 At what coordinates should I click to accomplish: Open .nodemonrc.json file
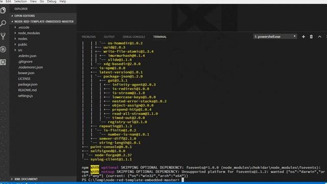pos(31,67)
